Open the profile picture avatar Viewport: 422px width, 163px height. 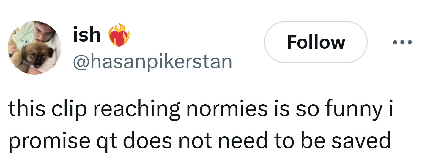point(34,48)
